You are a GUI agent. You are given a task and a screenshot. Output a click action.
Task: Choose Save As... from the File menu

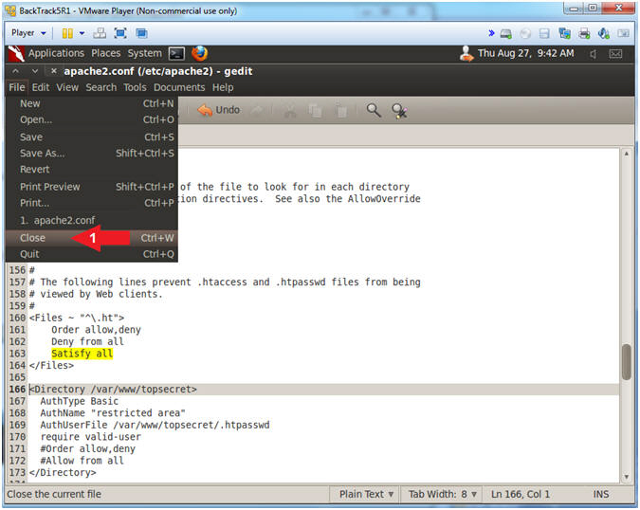click(92, 153)
